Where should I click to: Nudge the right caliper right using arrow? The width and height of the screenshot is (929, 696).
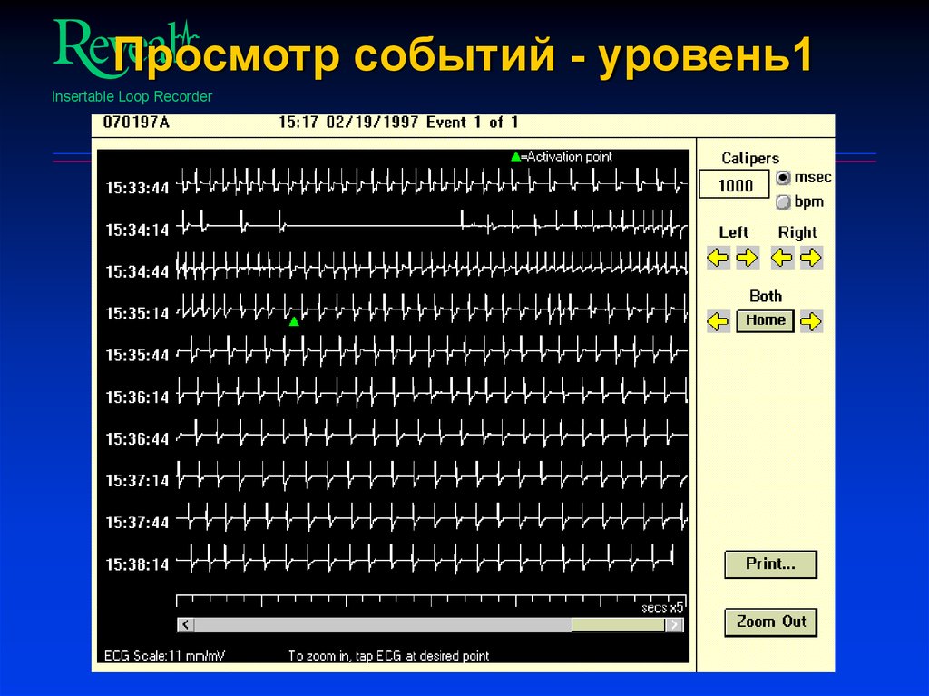(813, 258)
